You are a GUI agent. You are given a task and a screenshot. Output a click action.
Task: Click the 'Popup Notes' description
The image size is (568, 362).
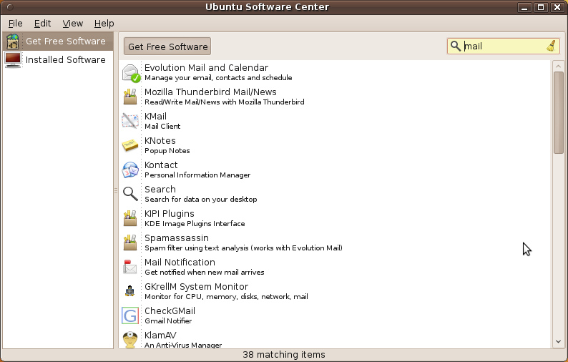tap(167, 151)
